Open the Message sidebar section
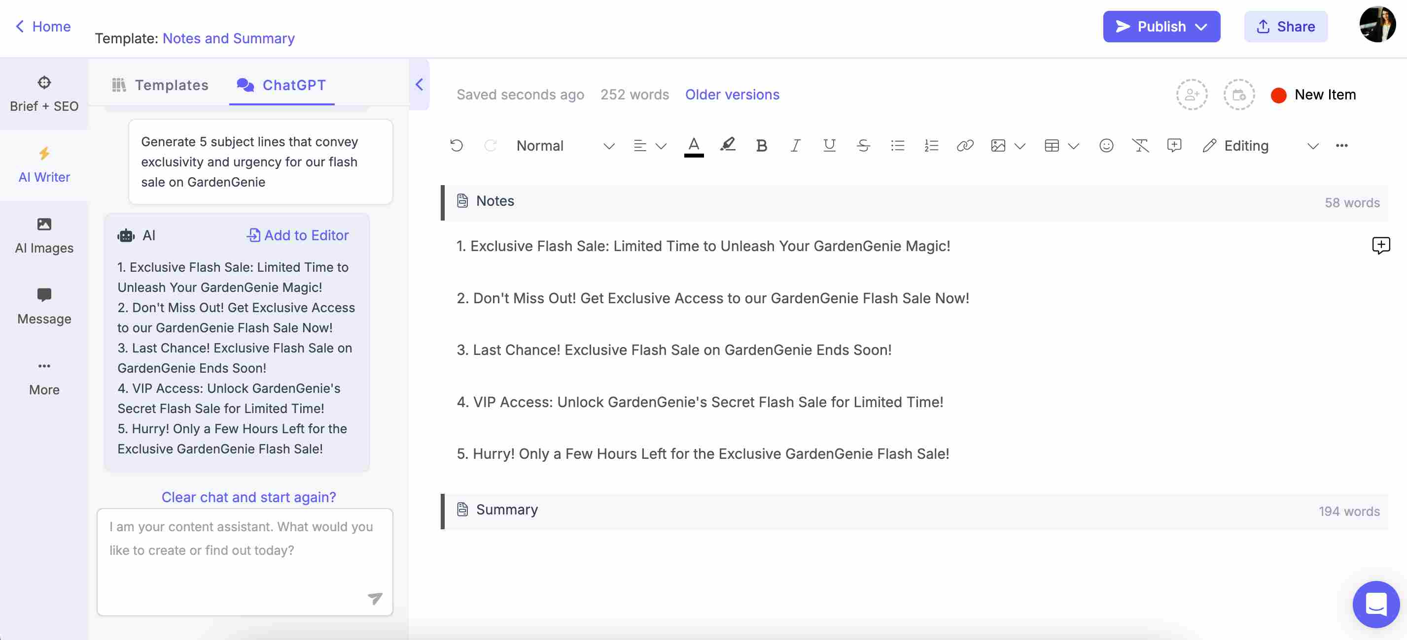The height and width of the screenshot is (640, 1407). (44, 307)
